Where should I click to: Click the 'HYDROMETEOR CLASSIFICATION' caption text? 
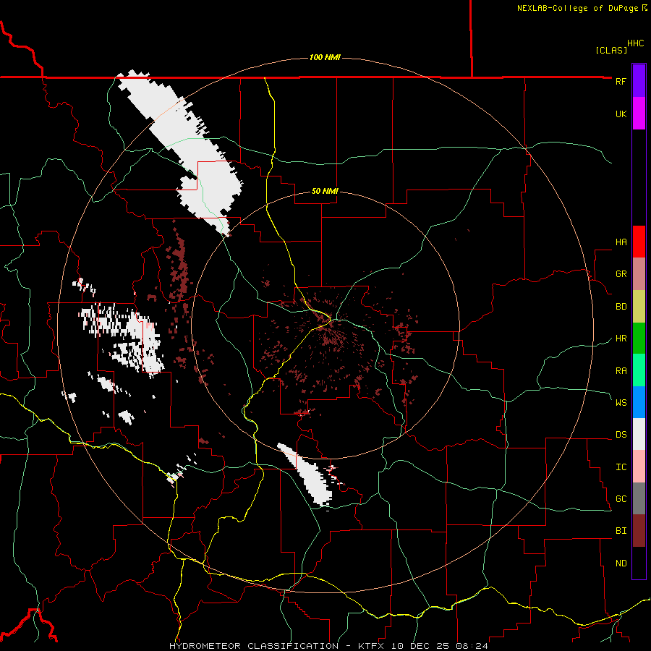[254, 646]
